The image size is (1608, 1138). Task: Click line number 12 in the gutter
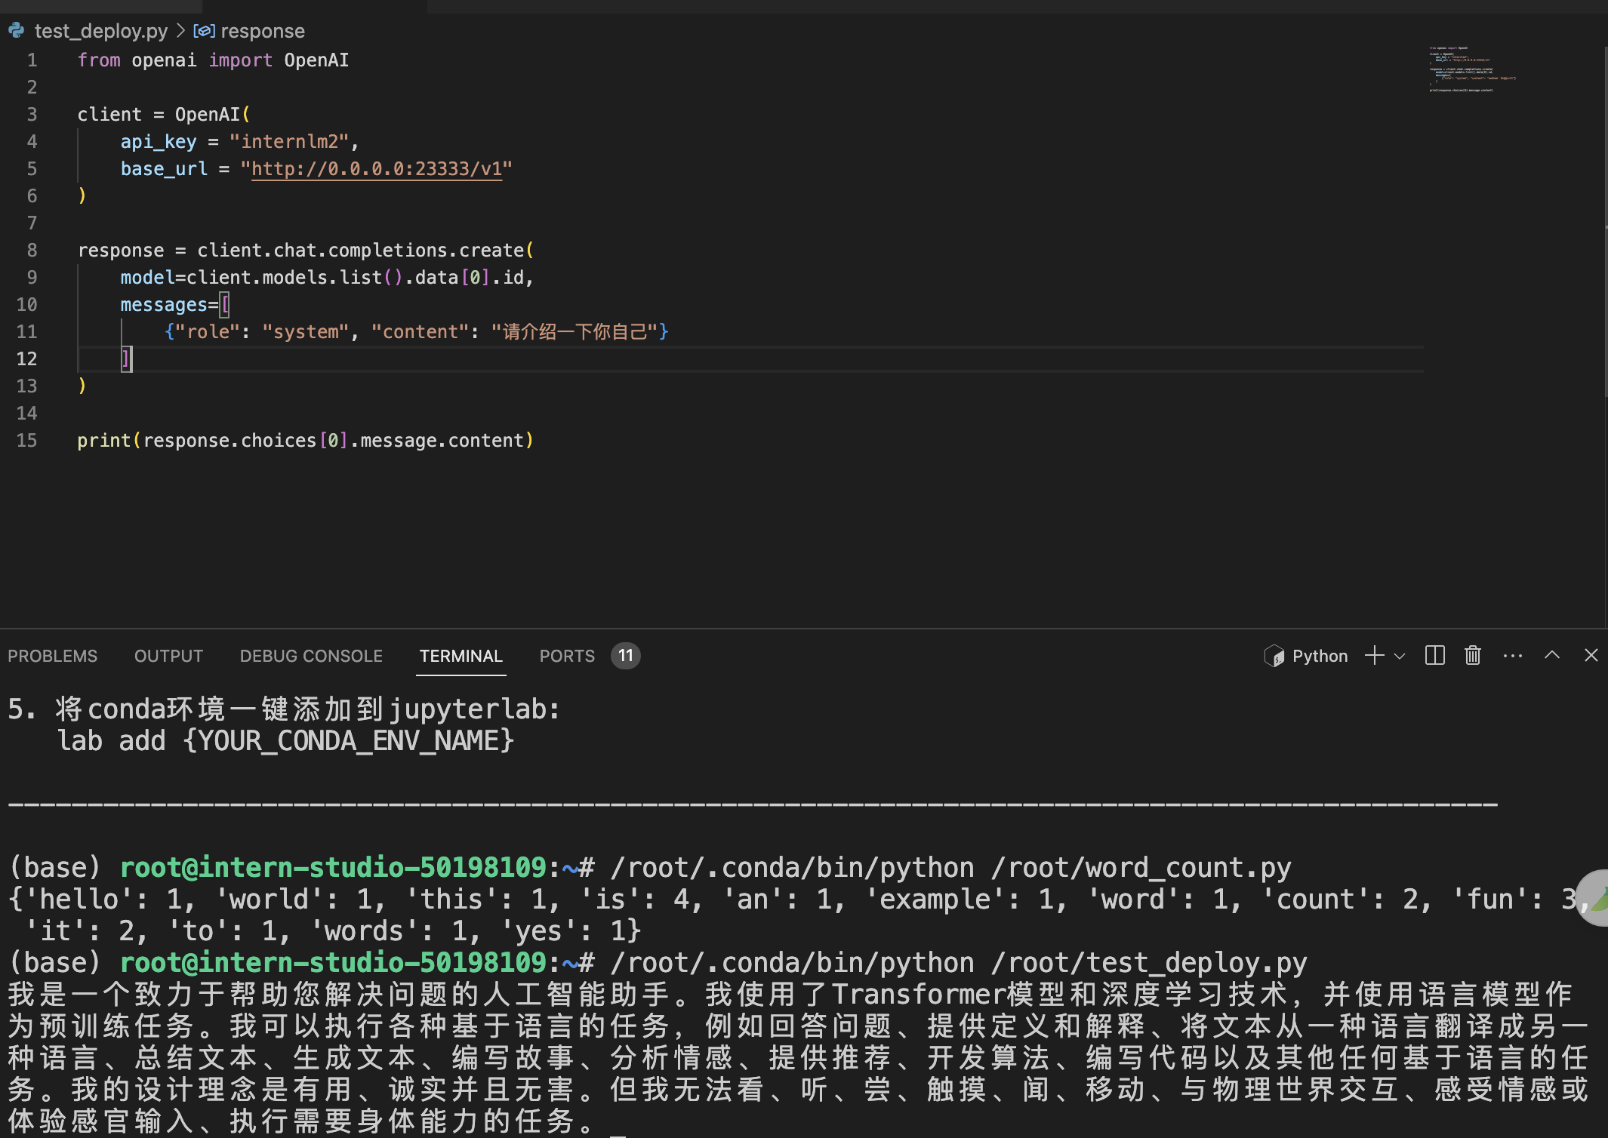pyautogui.click(x=26, y=358)
